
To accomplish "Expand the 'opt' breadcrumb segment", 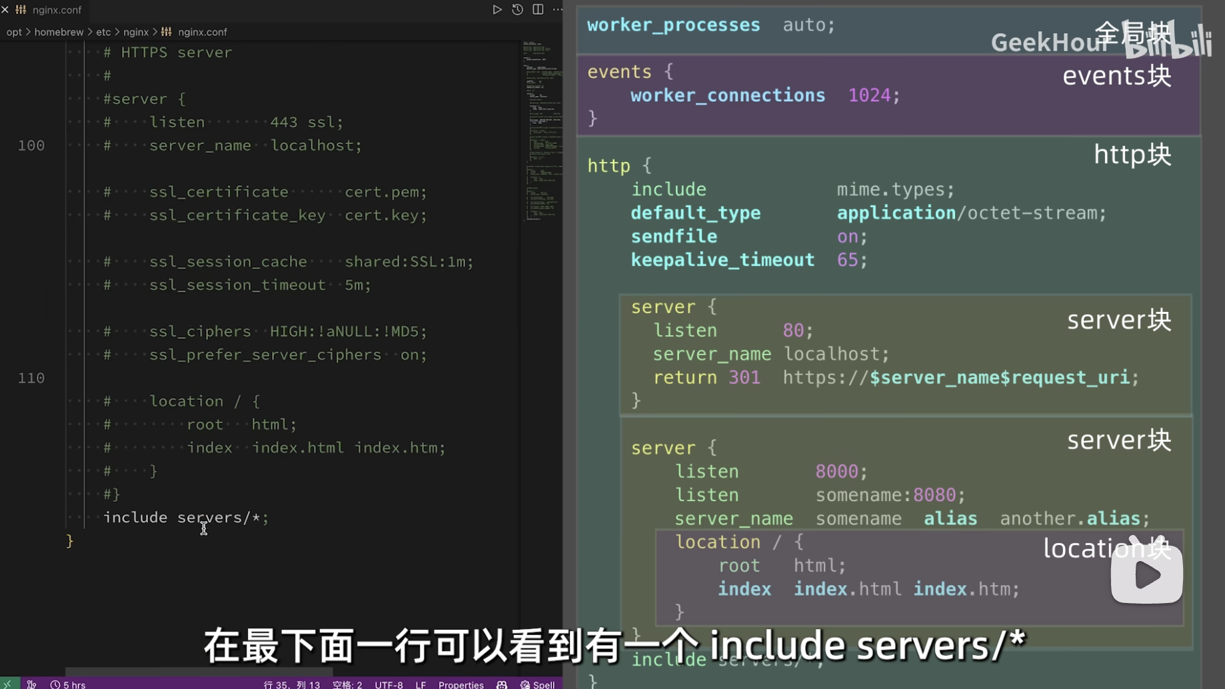I will click(14, 32).
